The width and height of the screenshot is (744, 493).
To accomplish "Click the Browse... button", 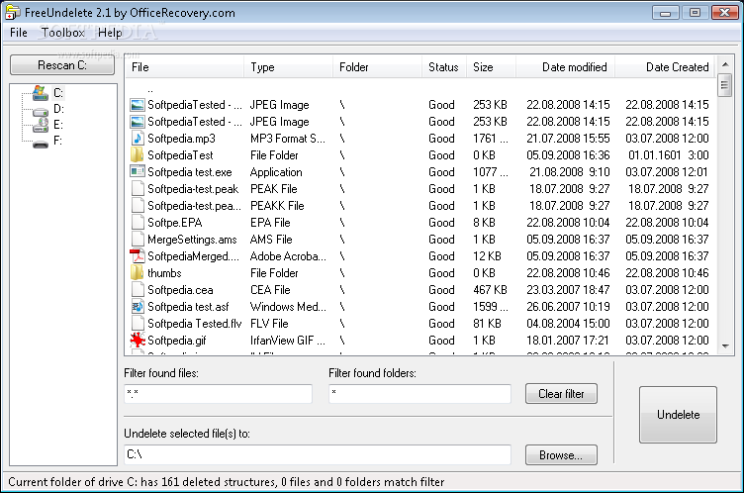I will click(561, 455).
